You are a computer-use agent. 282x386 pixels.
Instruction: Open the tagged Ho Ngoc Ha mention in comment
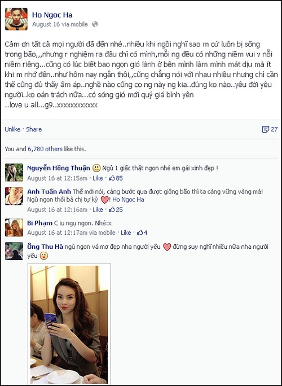click(128, 200)
